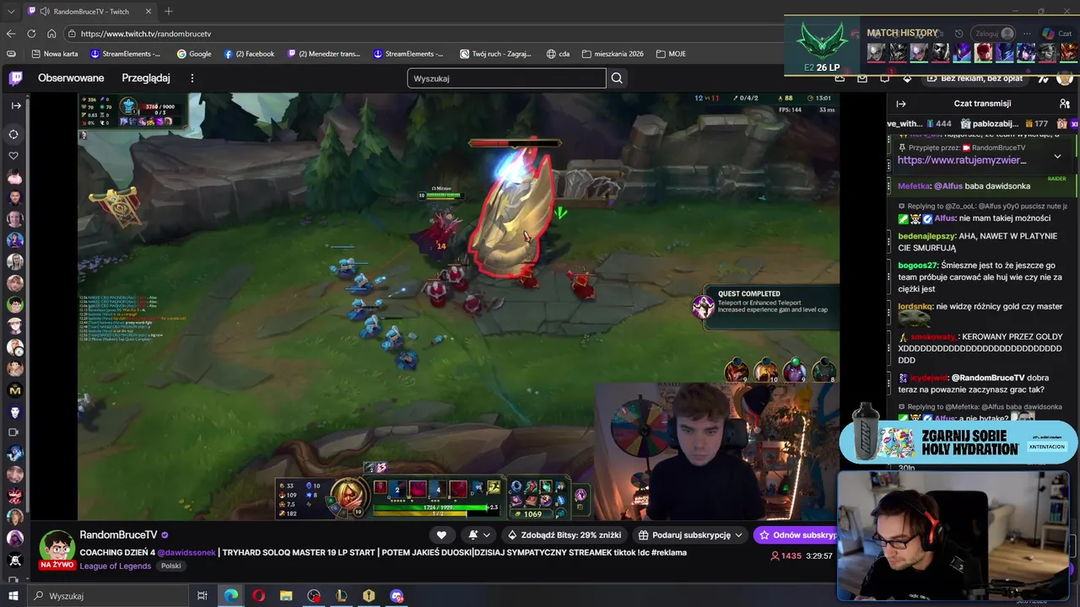Screen dimensions: 1080x607
Task: Open Discord from taskbar
Action: (x=397, y=596)
